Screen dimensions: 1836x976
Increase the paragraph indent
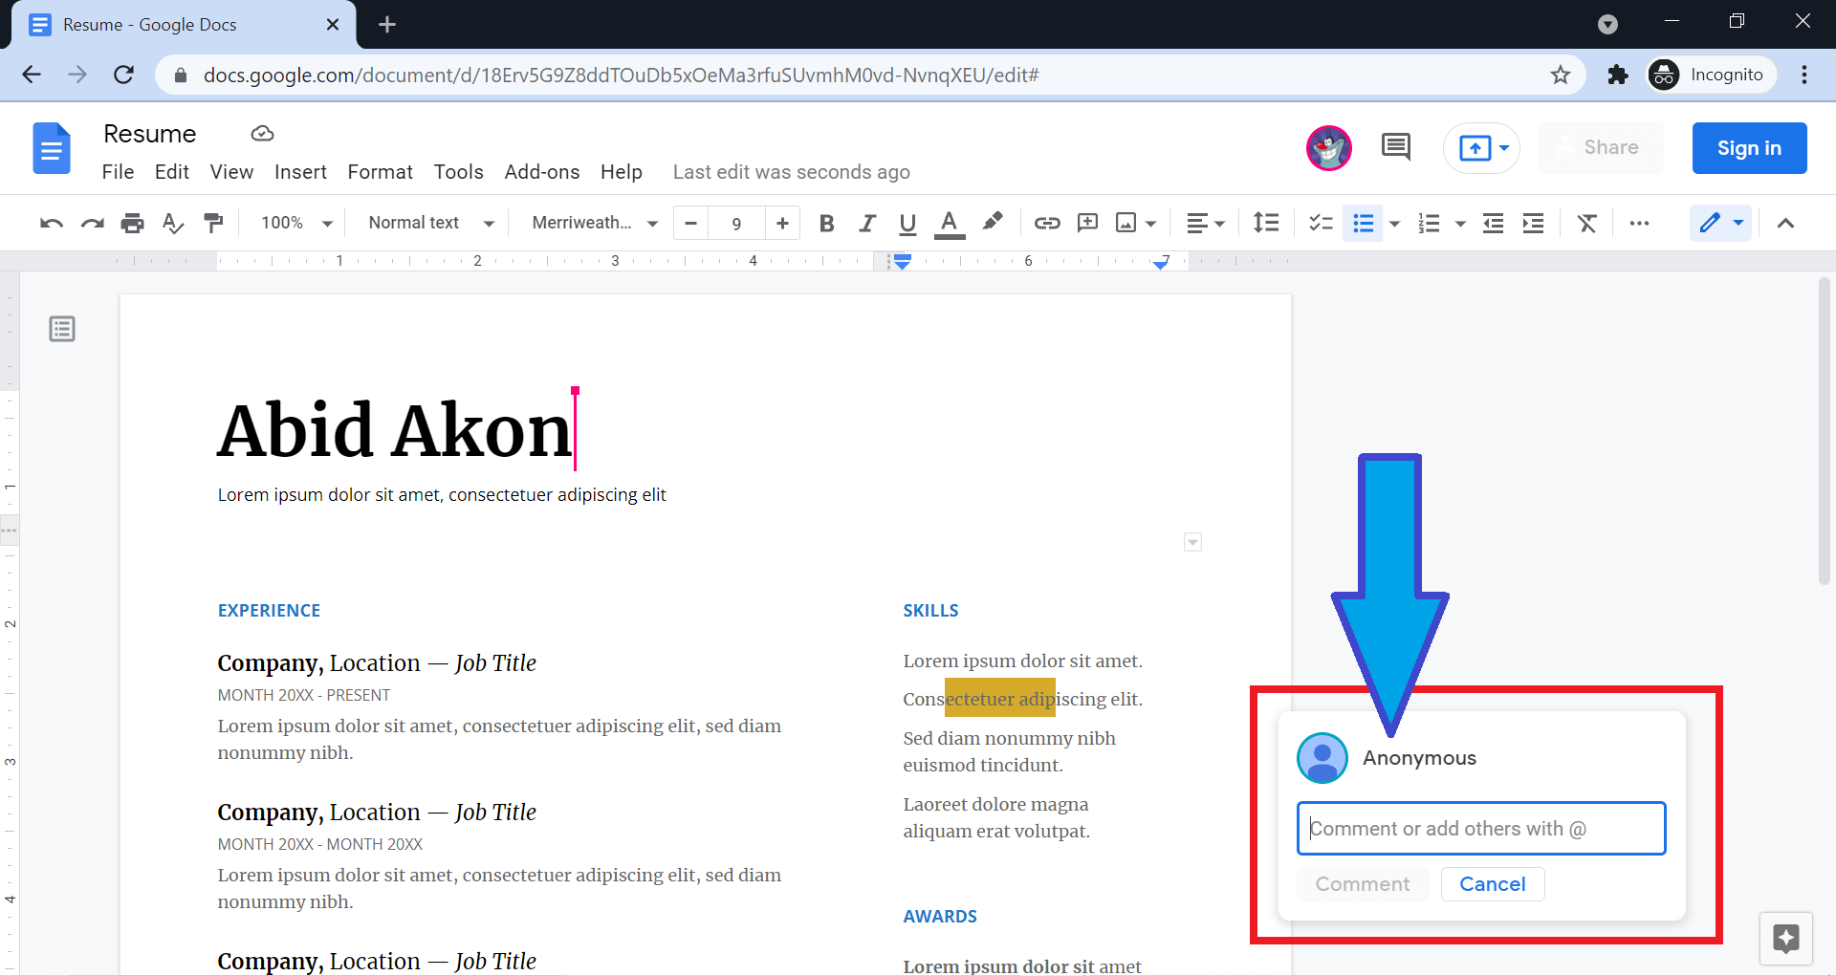point(1533,224)
